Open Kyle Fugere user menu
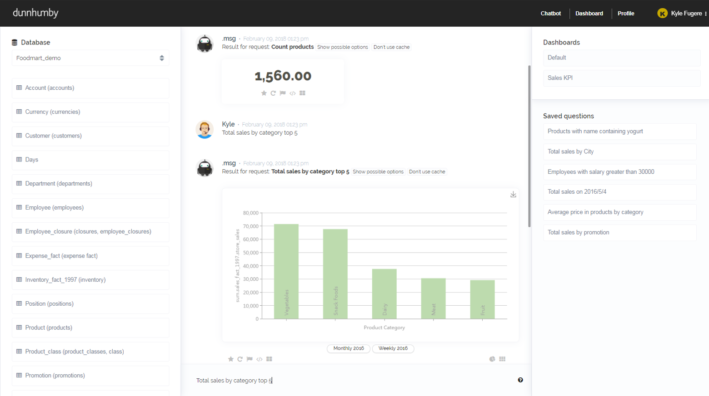Image resolution: width=709 pixels, height=396 pixels. (682, 14)
